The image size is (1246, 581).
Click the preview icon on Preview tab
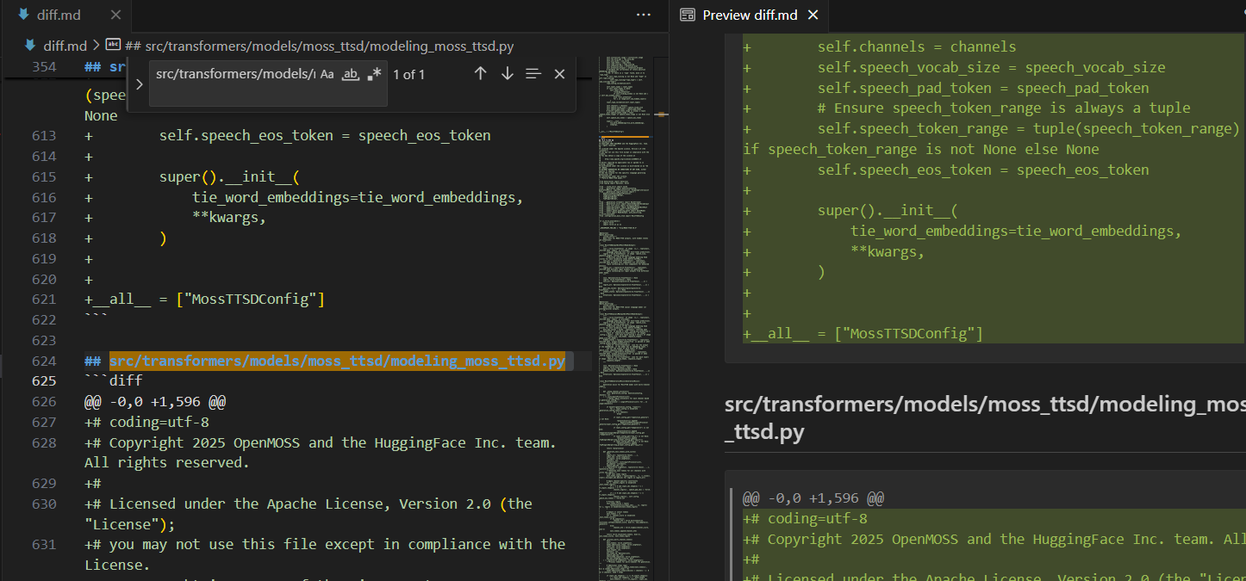(x=687, y=15)
